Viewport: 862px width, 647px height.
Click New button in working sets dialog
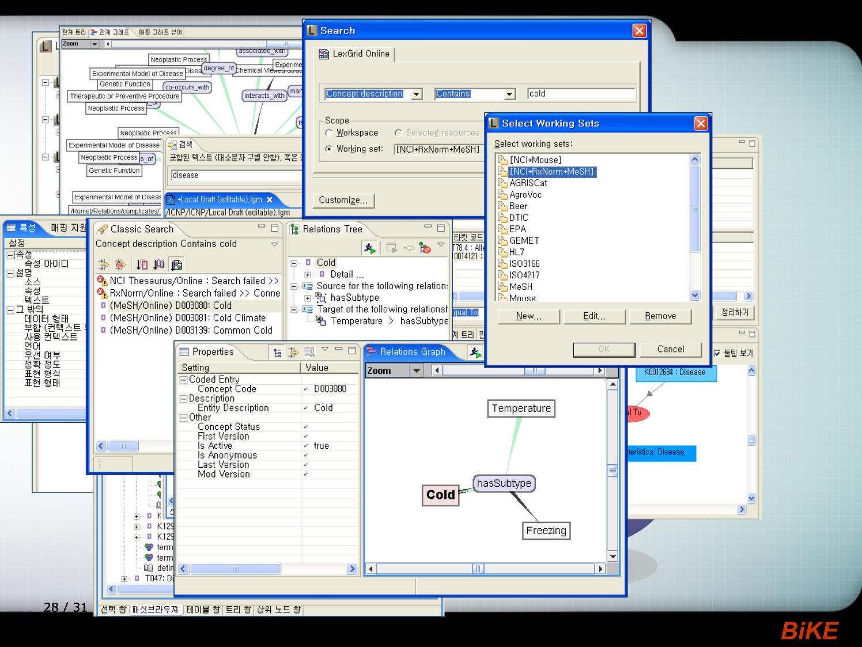pos(528,316)
